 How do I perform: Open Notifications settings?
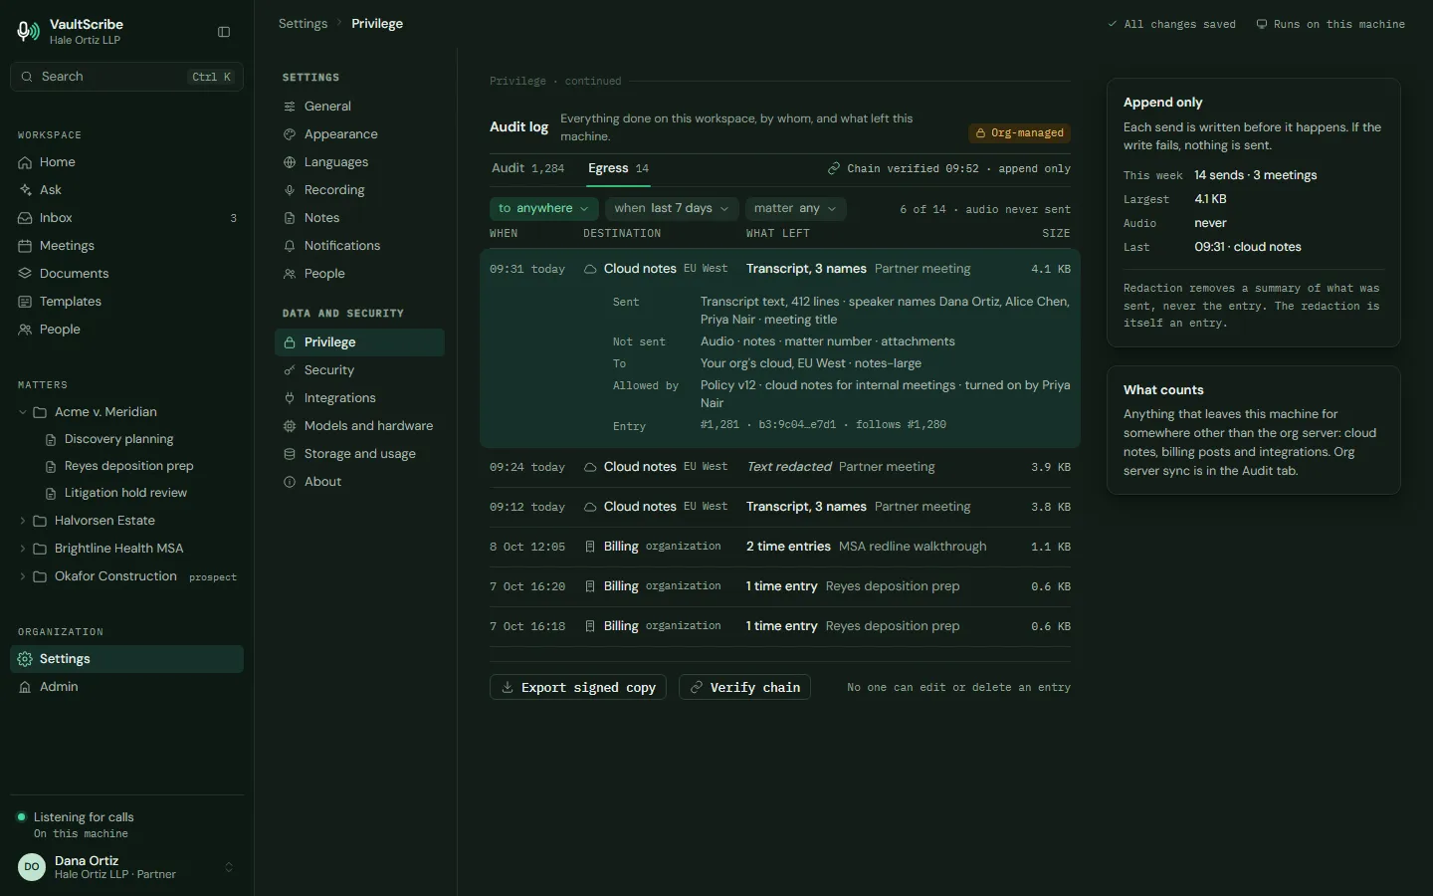(x=359, y=246)
